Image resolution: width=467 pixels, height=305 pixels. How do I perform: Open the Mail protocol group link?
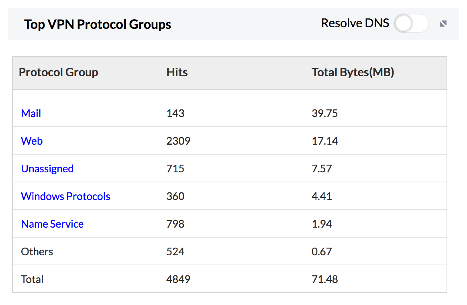(x=31, y=113)
